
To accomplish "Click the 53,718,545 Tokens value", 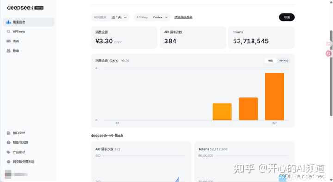I will pyautogui.click(x=251, y=41).
